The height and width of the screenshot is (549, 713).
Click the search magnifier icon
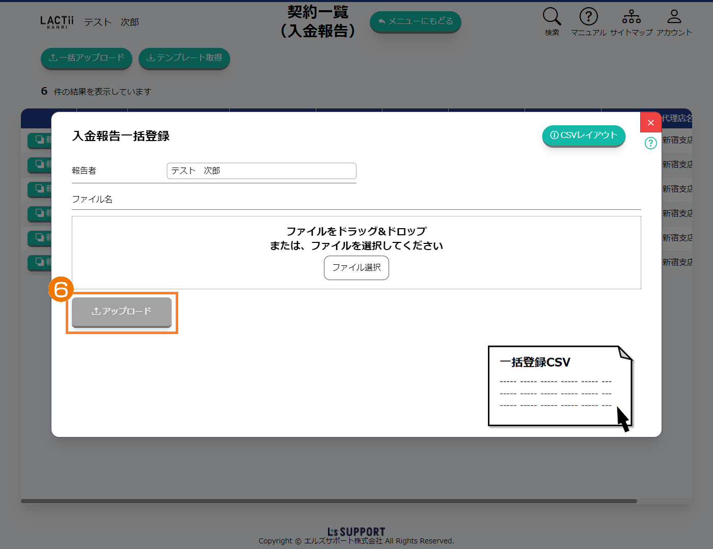[x=552, y=17]
